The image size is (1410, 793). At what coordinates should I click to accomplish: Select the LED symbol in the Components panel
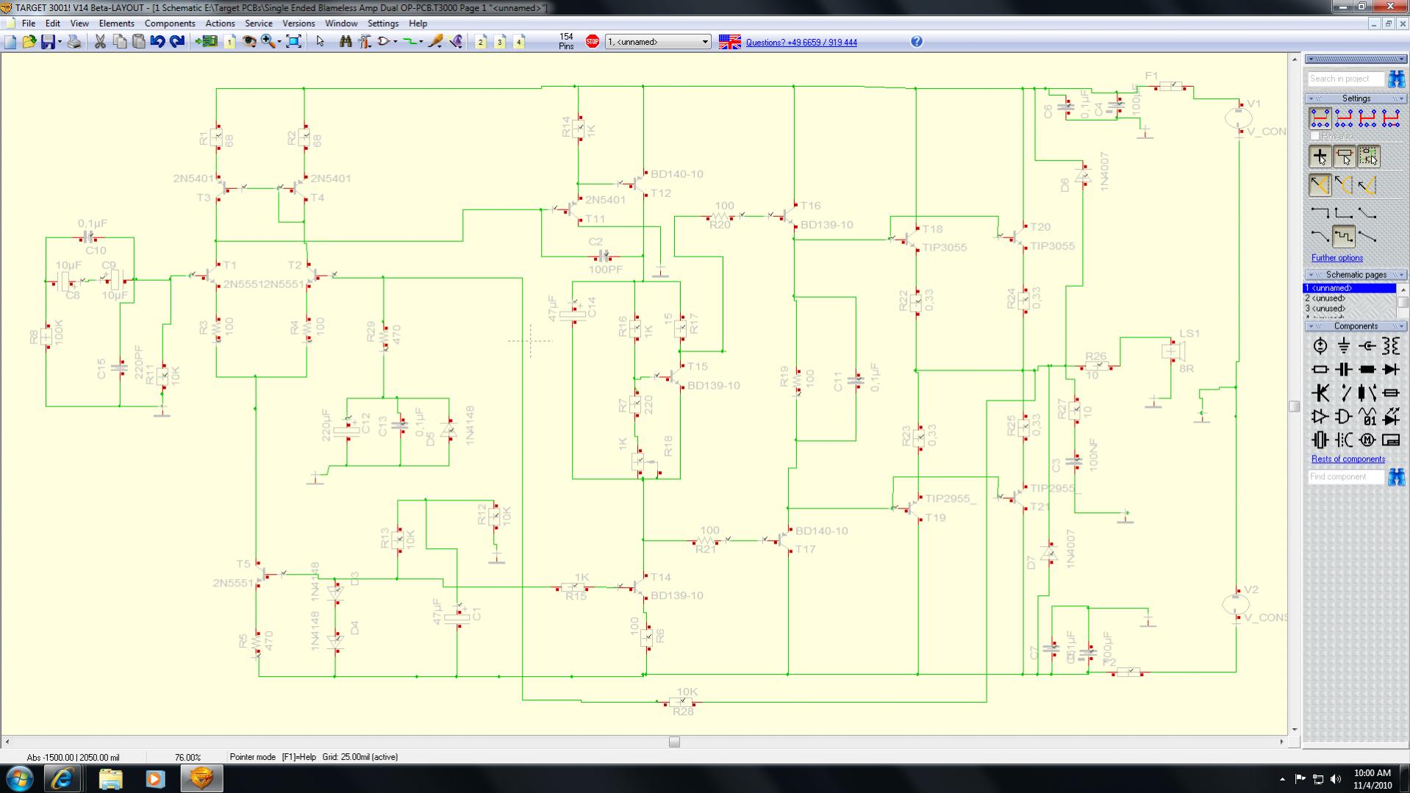pos(1391,417)
